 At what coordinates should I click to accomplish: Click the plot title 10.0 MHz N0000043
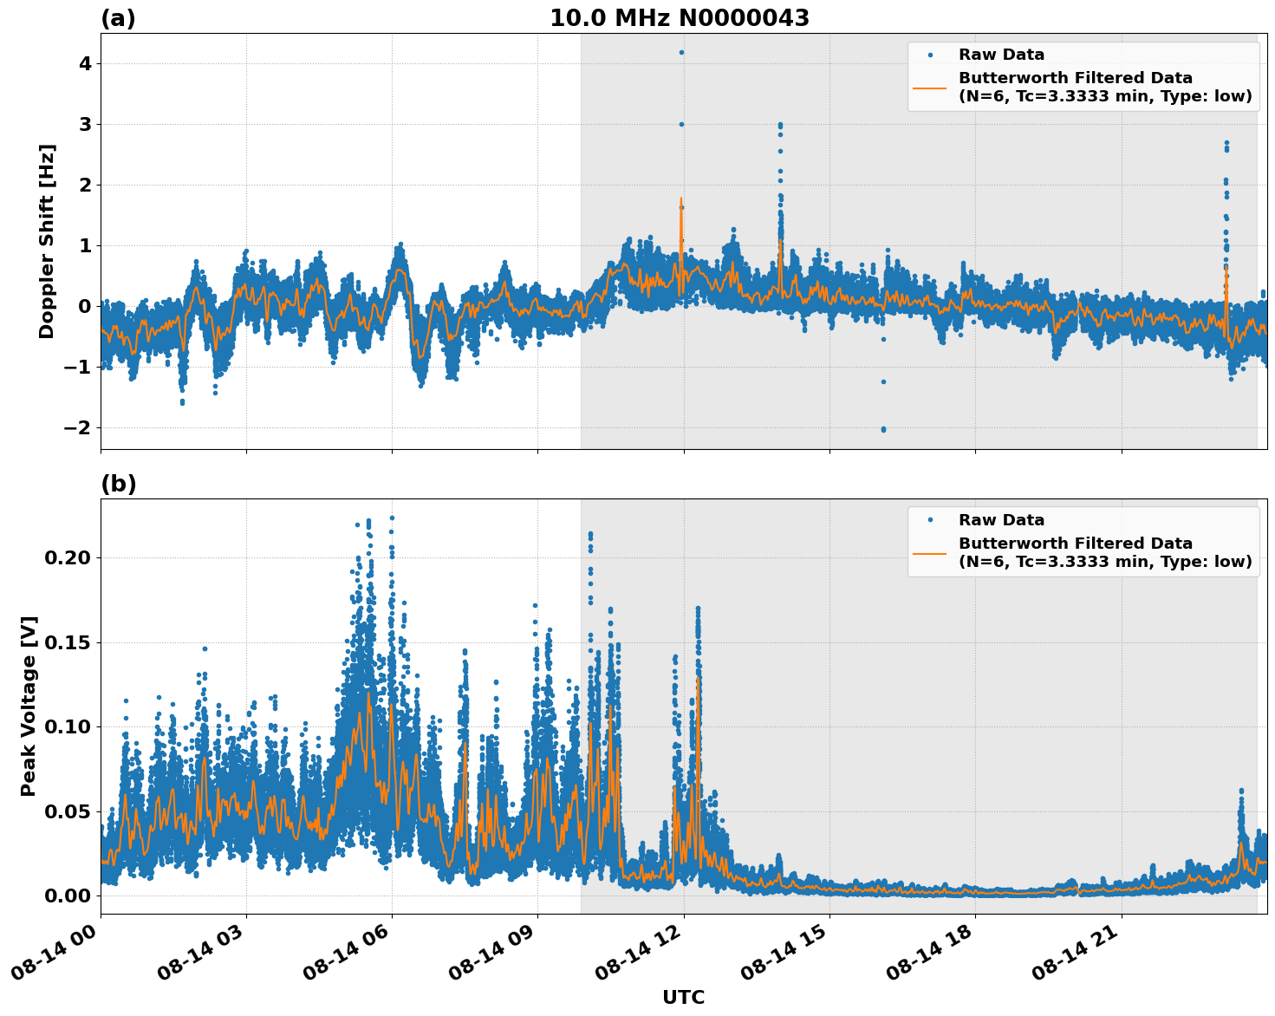pyautogui.click(x=680, y=19)
